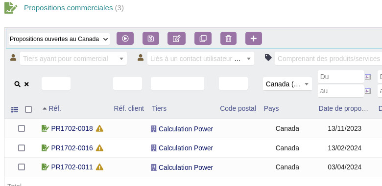Viewport: 382px width, 186px height.
Task: Tick the select-all checkbox in the header
Action: tap(28, 109)
